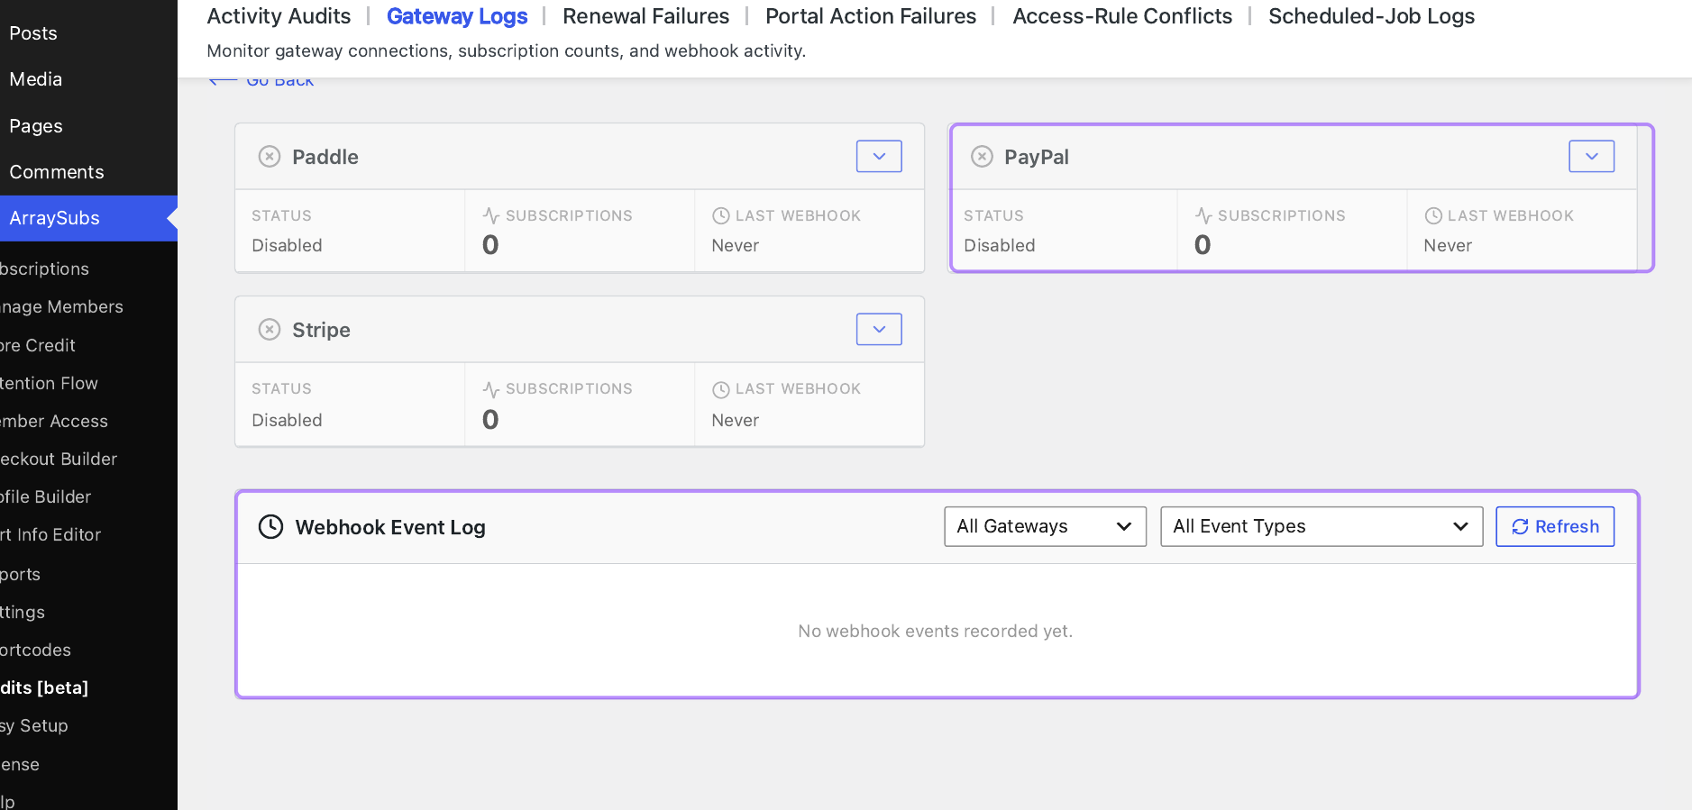
Task: Click PayPal's Never last webhook value
Action: point(1448,245)
